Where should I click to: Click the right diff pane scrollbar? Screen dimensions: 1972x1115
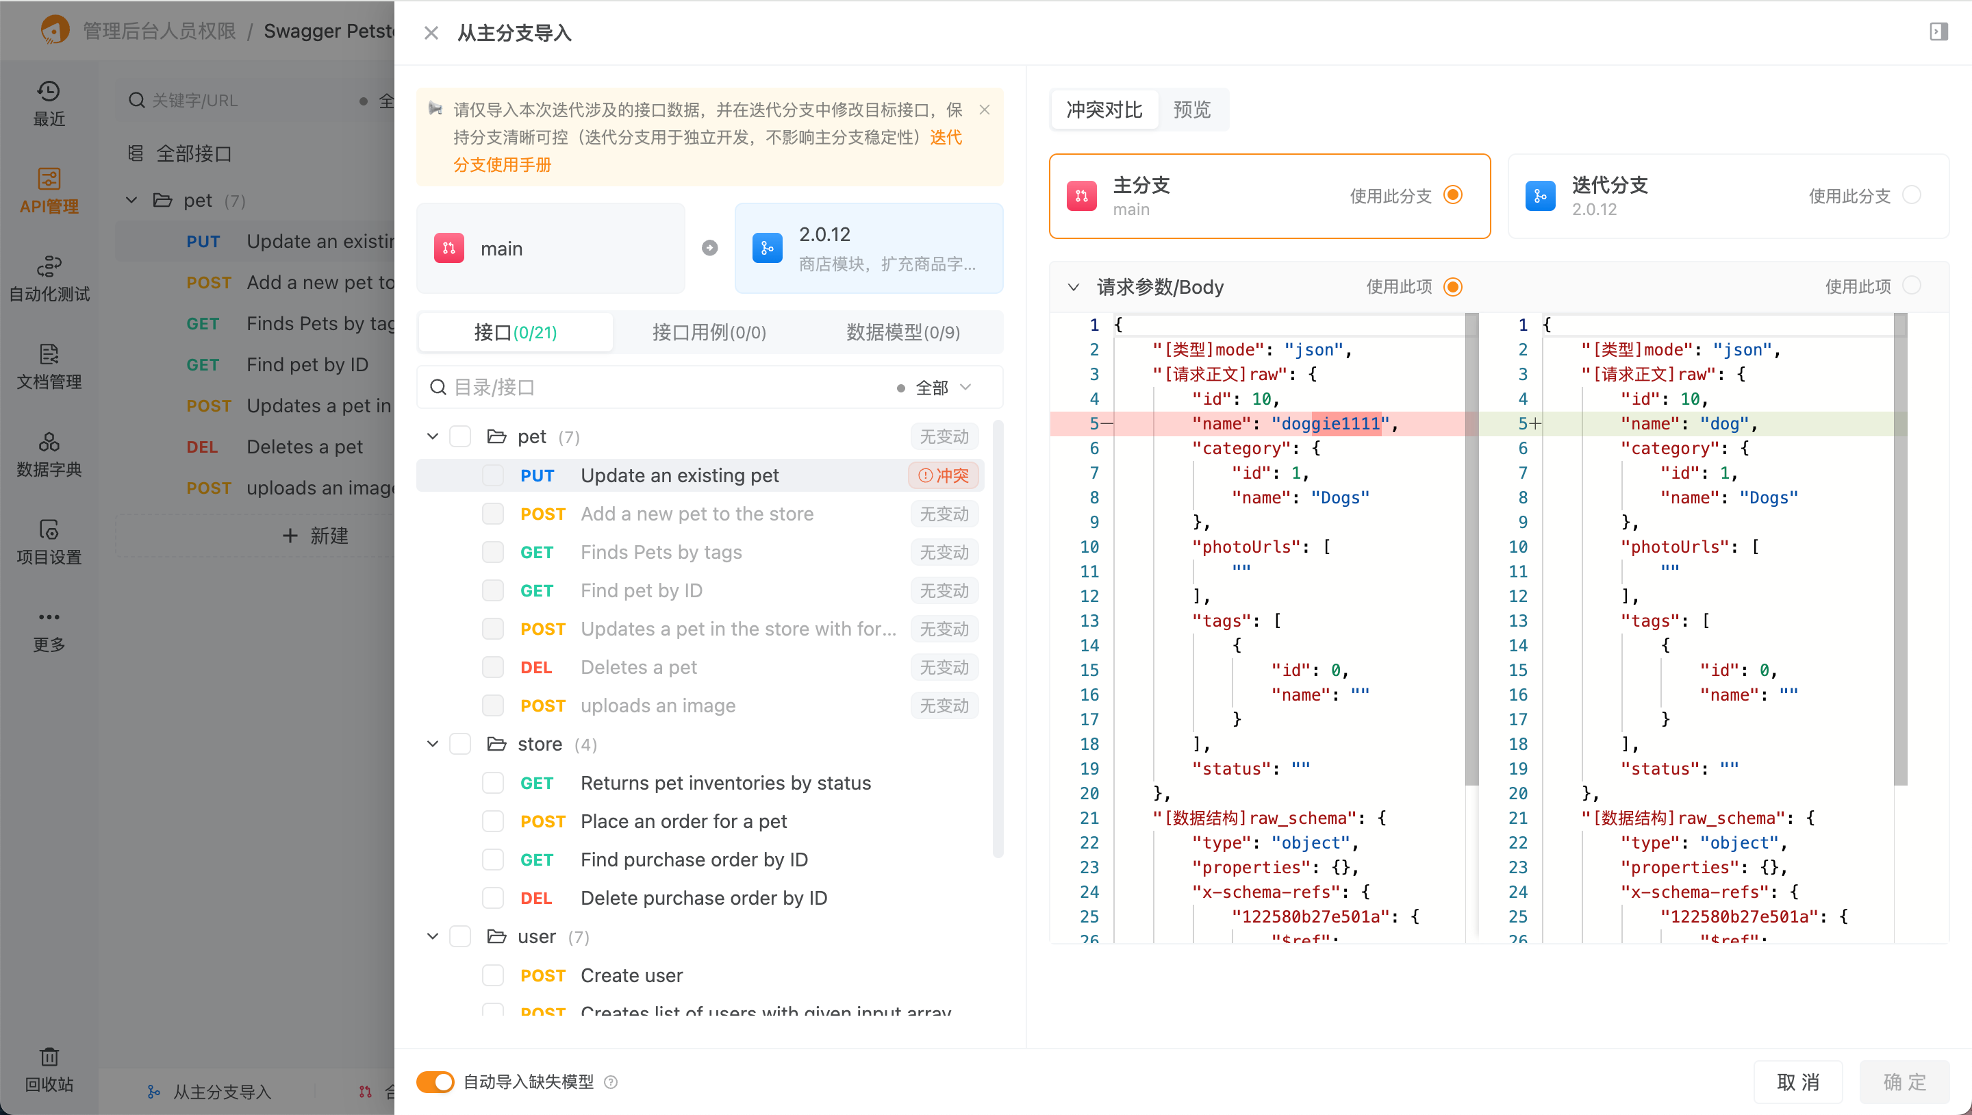(x=1900, y=549)
